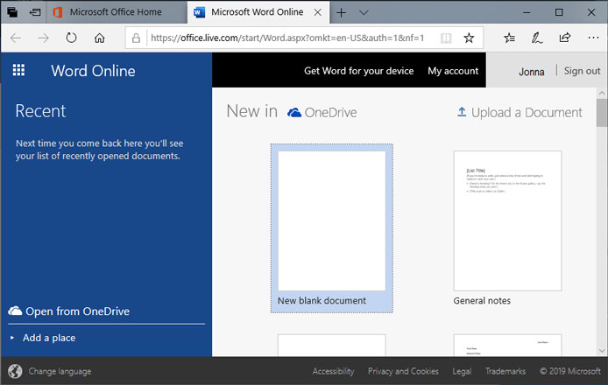
Task: Click the add notes pen icon
Action: click(537, 38)
